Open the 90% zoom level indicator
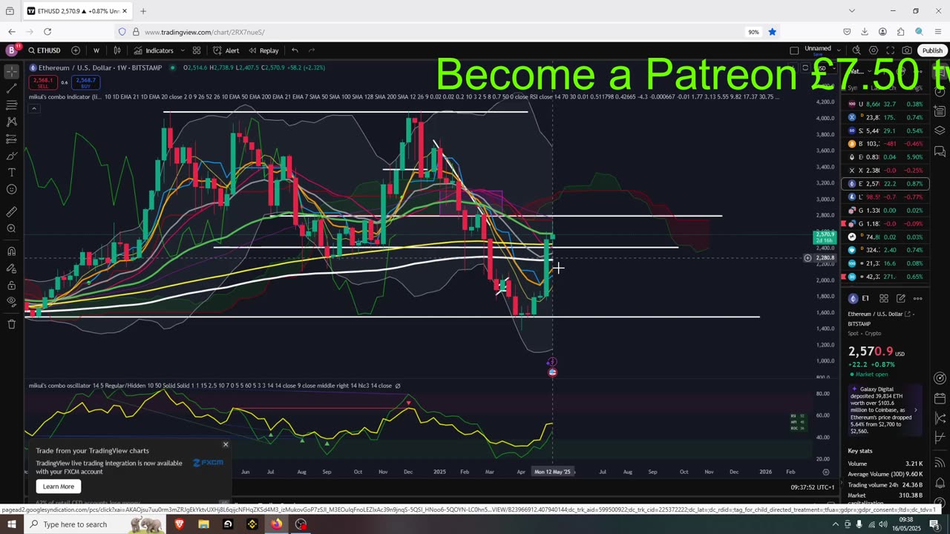The width and height of the screenshot is (950, 534). coord(753,32)
